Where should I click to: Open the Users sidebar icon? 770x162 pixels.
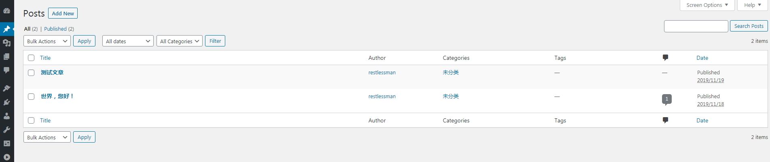[7, 116]
